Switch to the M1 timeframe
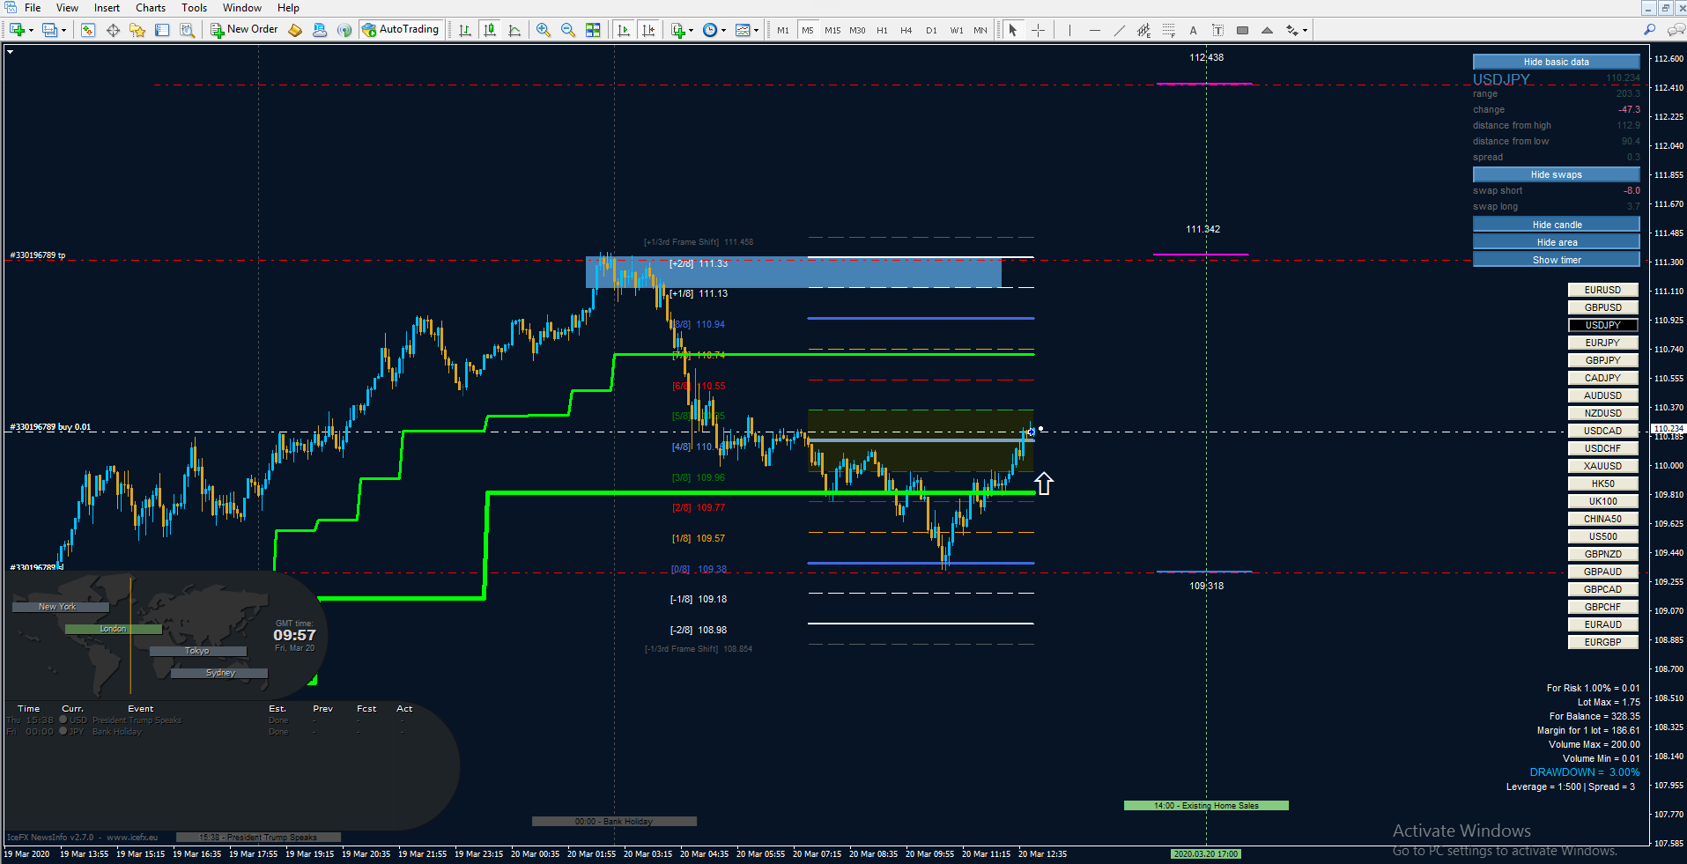Screen dimensions: 1687x864 click(x=783, y=30)
